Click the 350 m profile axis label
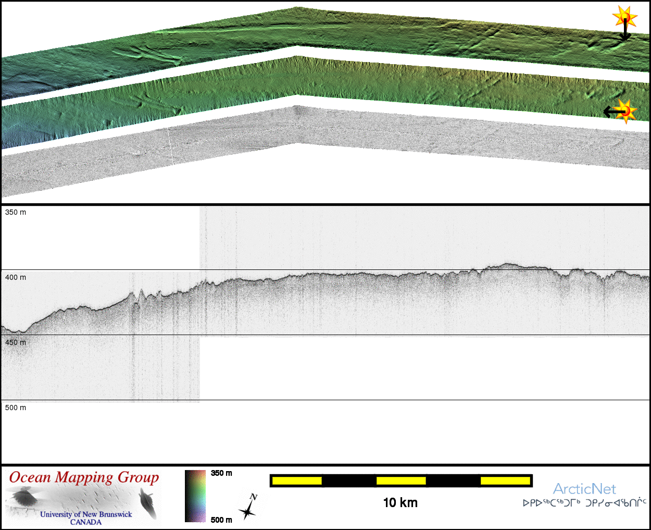The height and width of the screenshot is (530, 651). pyautogui.click(x=16, y=212)
